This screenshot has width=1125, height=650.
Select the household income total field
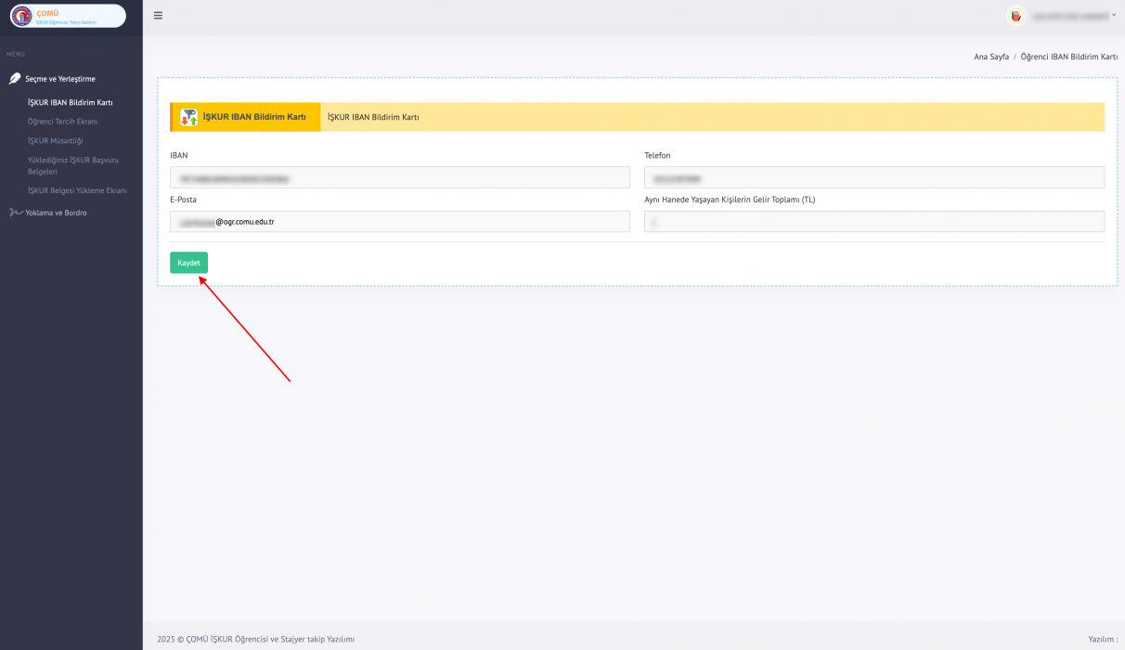coord(873,221)
